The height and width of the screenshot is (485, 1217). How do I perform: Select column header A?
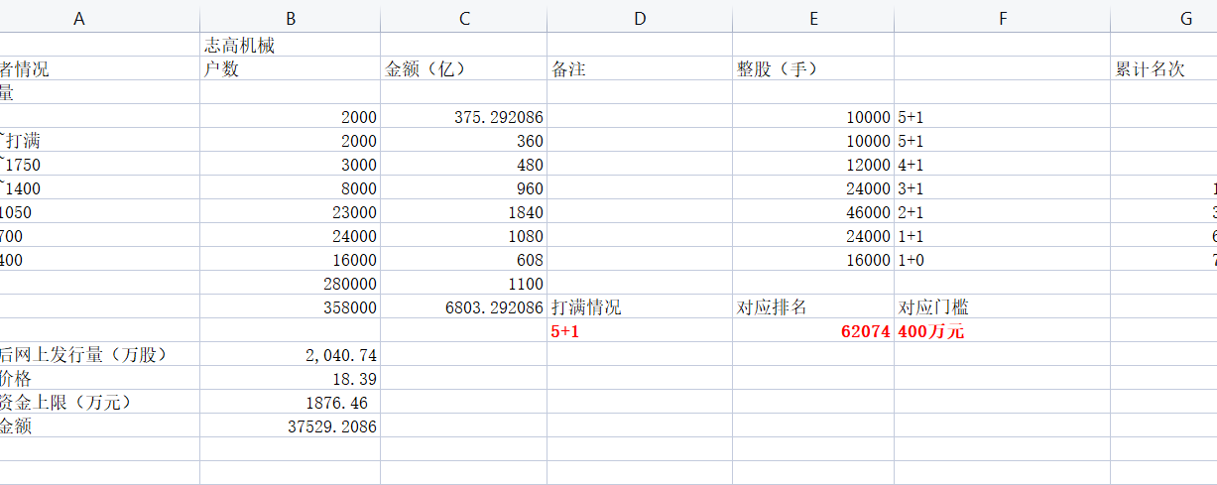tap(99, 17)
